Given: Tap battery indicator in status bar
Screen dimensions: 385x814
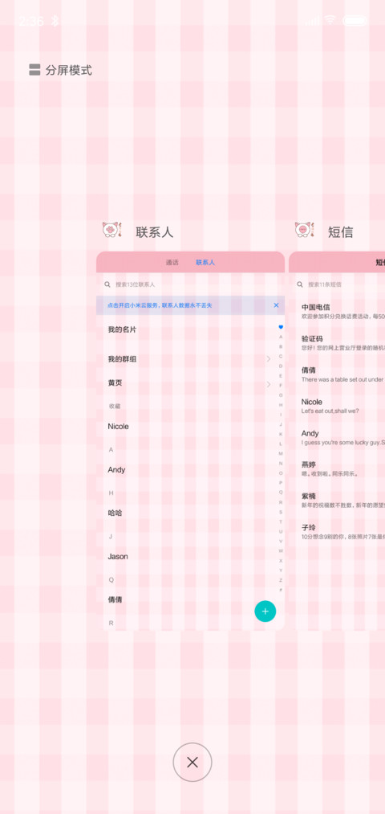Looking at the screenshot, I should (355, 20).
